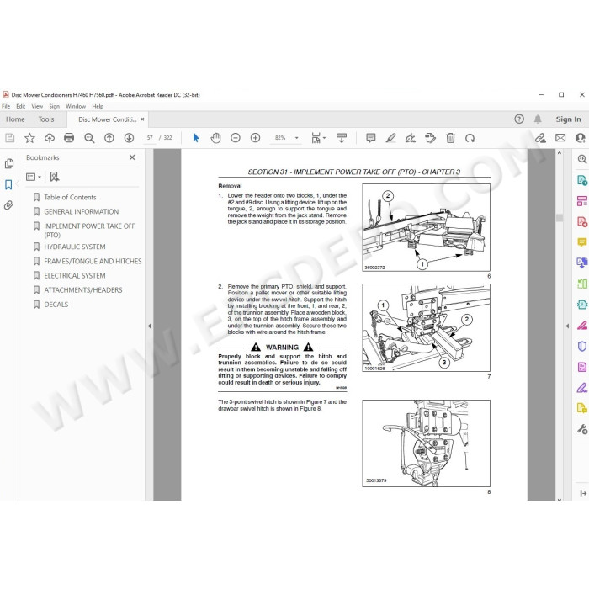589x589 pixels.
Task: Select the Highlight text pen tool
Action: pos(390,138)
